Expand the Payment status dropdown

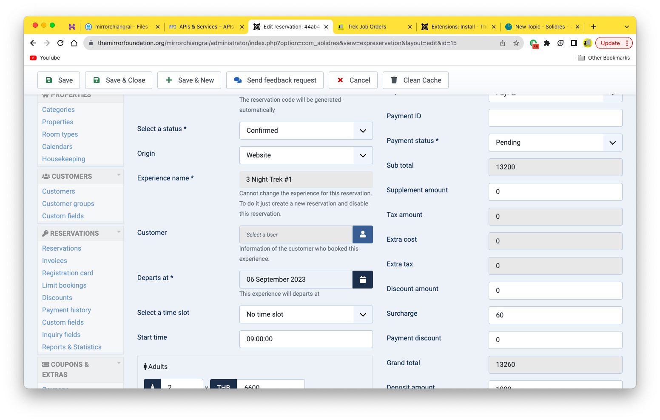pos(555,143)
